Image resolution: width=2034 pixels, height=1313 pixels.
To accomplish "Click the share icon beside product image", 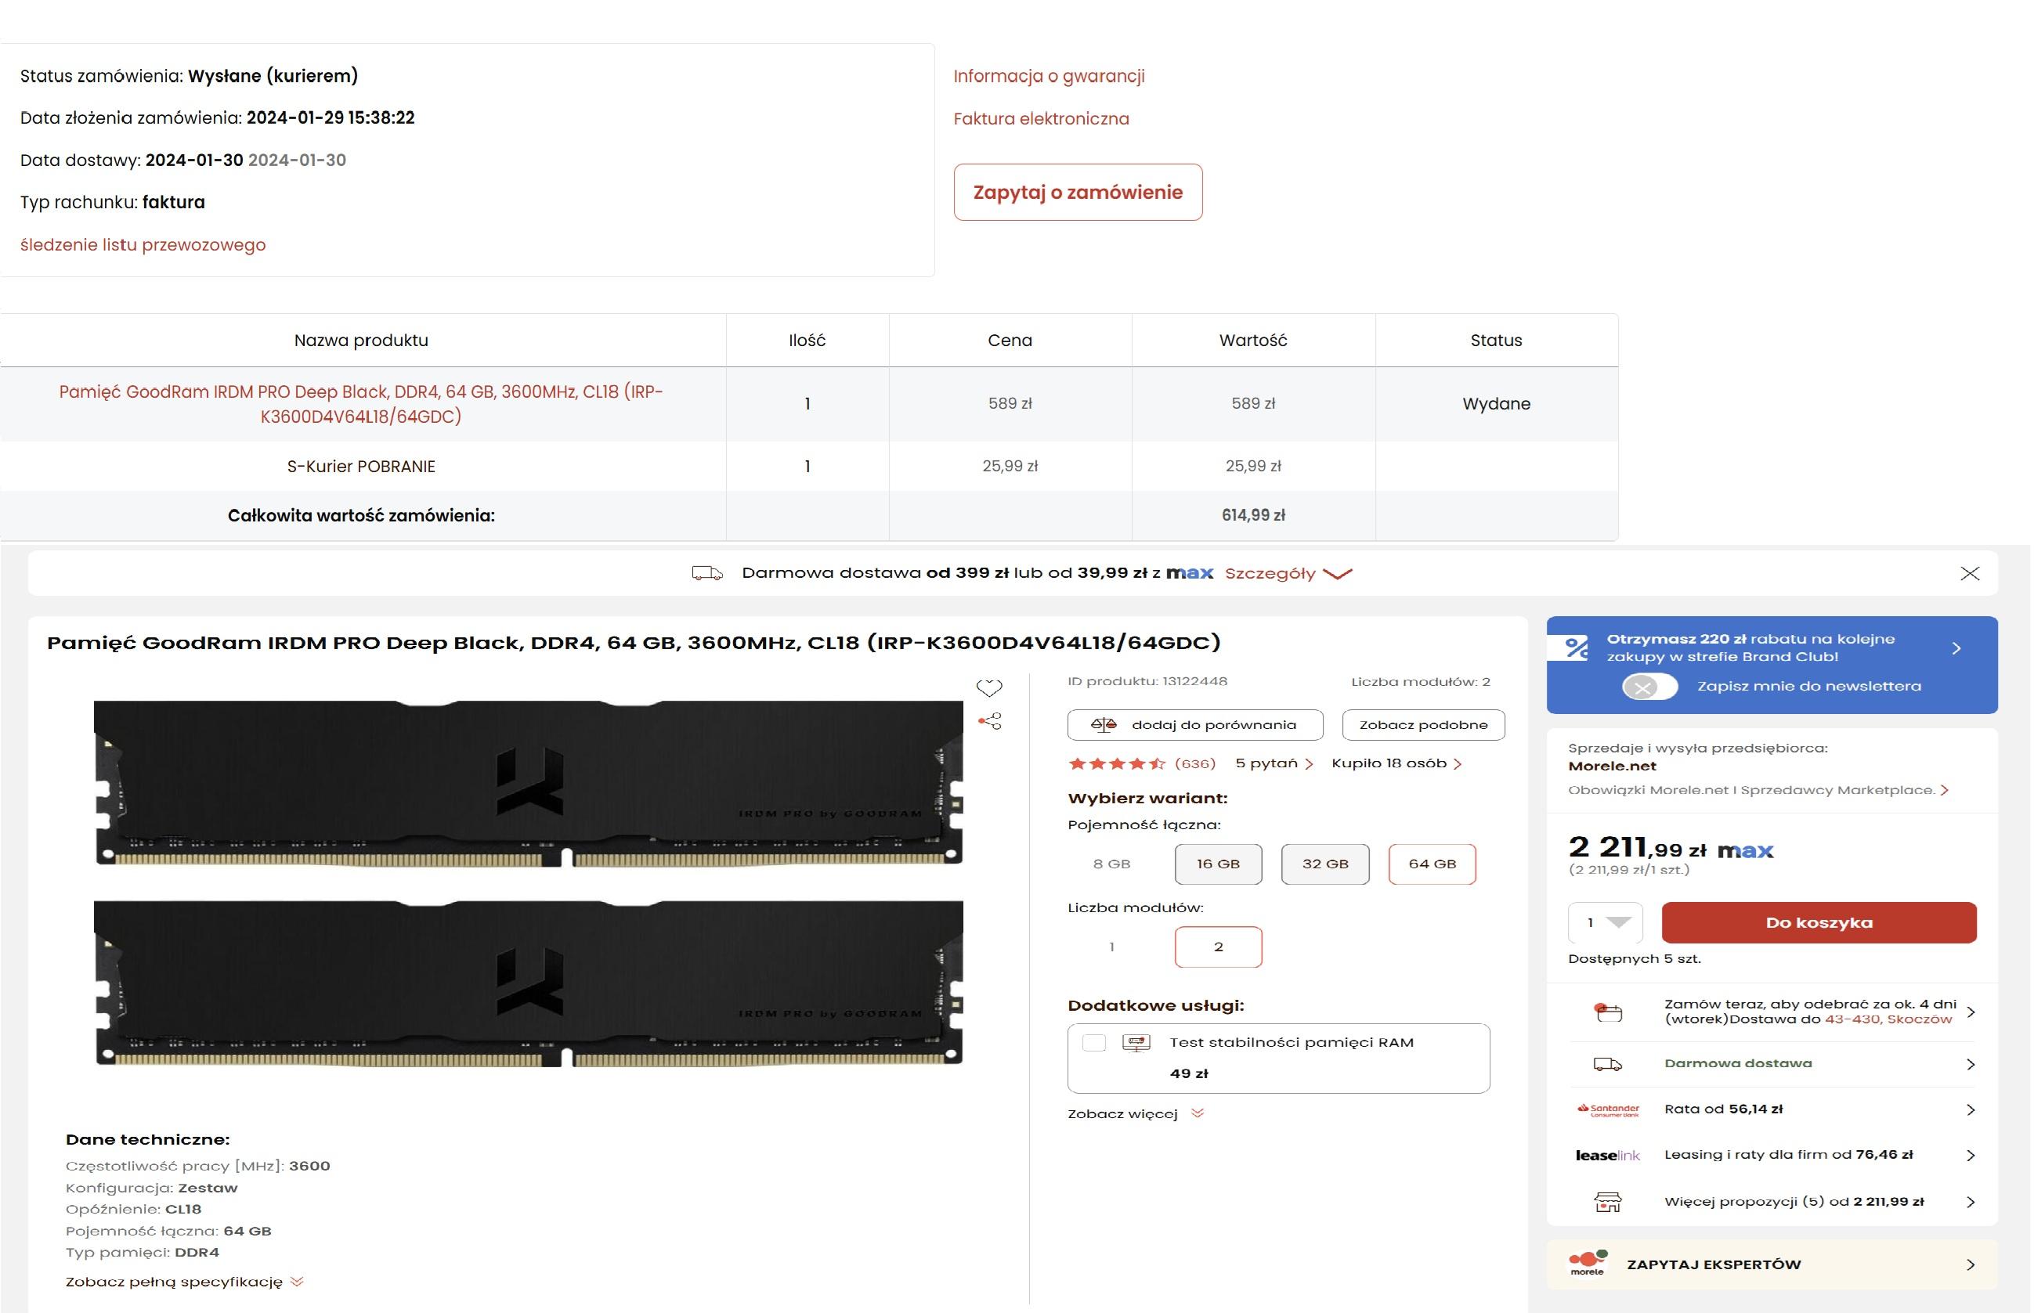I will coord(989,721).
